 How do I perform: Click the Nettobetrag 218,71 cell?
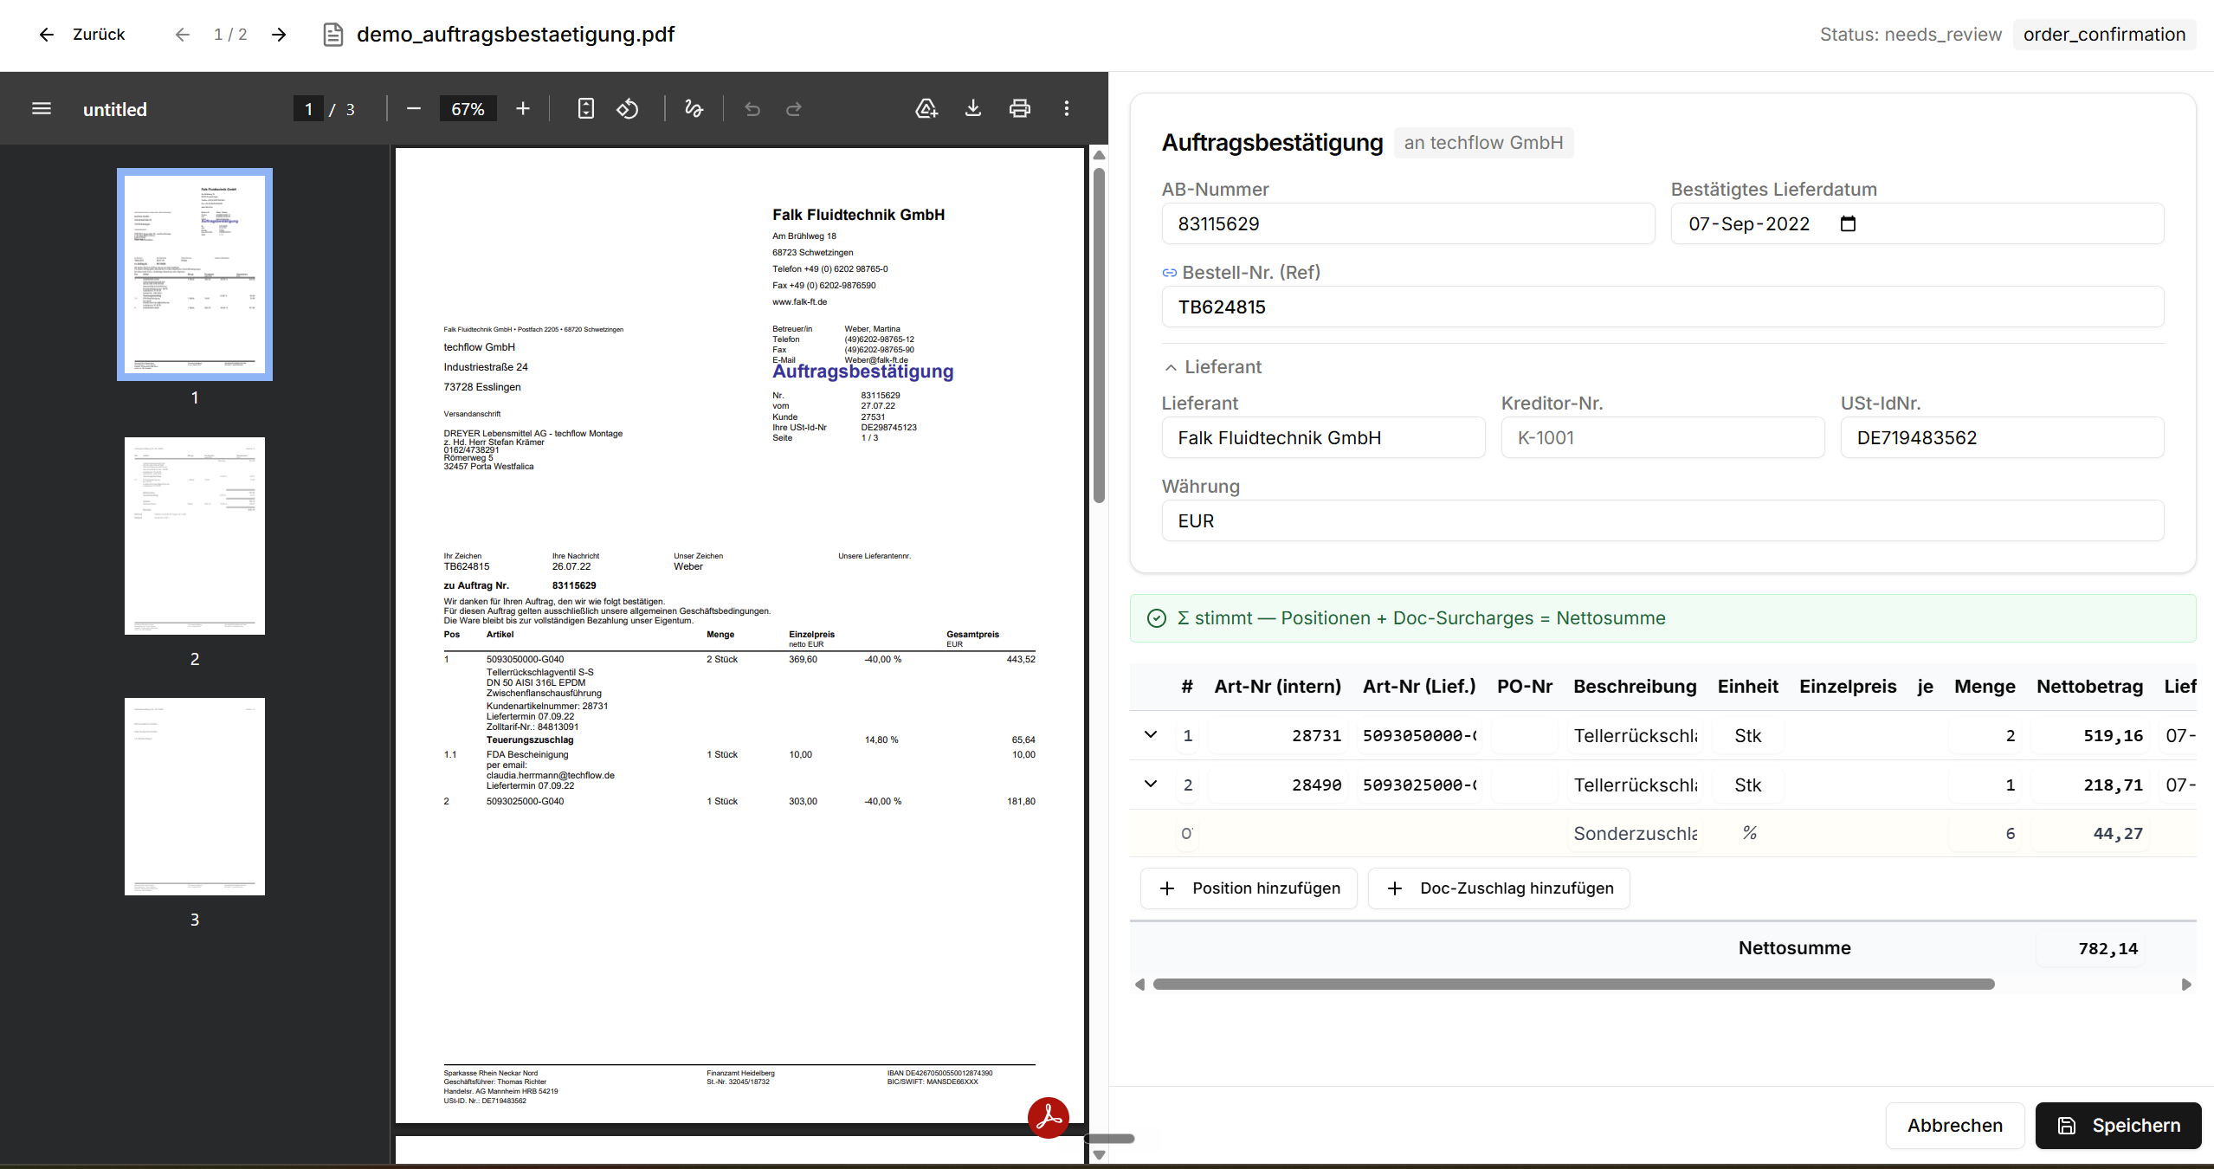click(2090, 785)
